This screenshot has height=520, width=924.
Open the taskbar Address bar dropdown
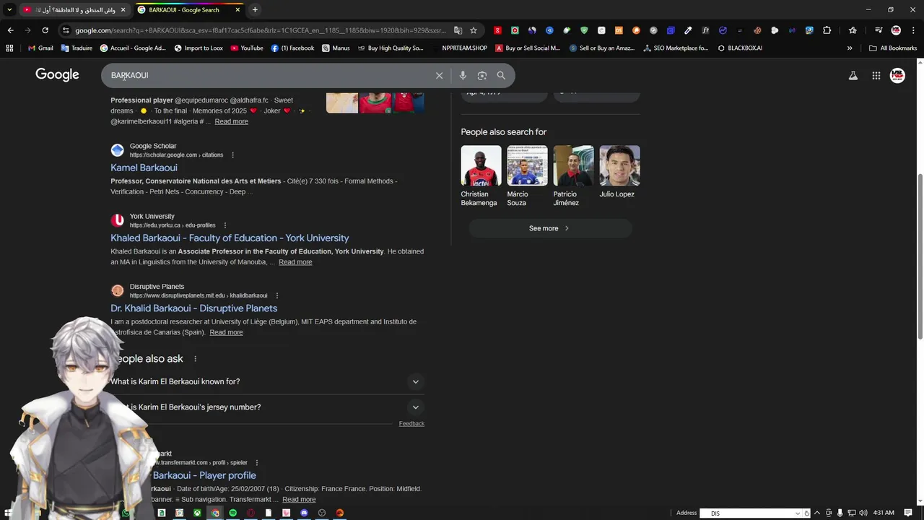point(798,513)
